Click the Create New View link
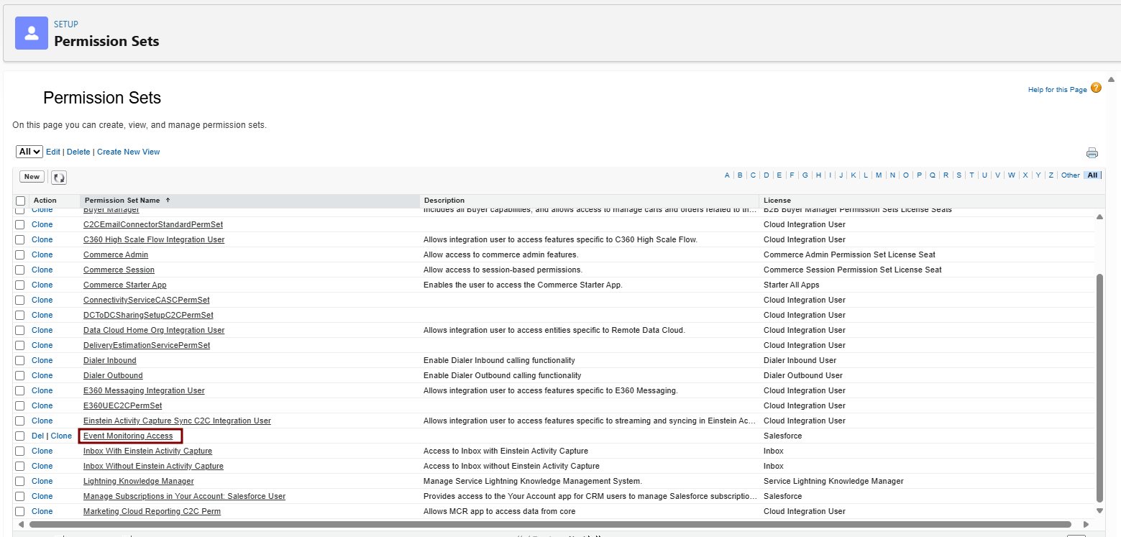 coord(129,152)
